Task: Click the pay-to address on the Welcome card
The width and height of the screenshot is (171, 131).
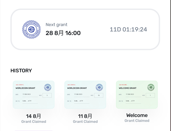Action: point(130,101)
